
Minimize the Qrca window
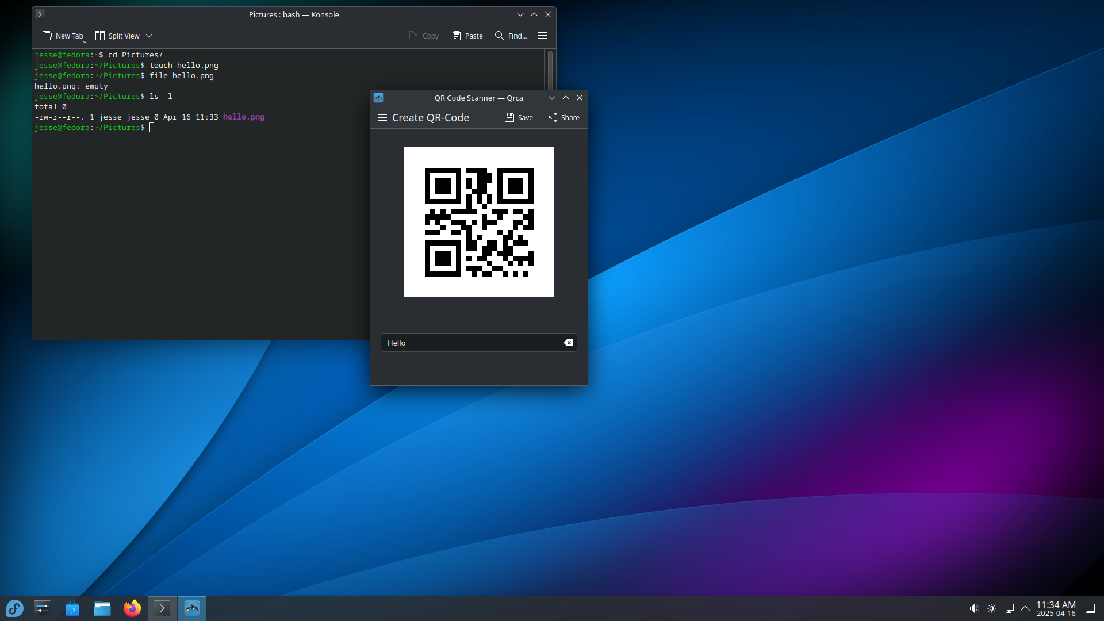point(552,98)
